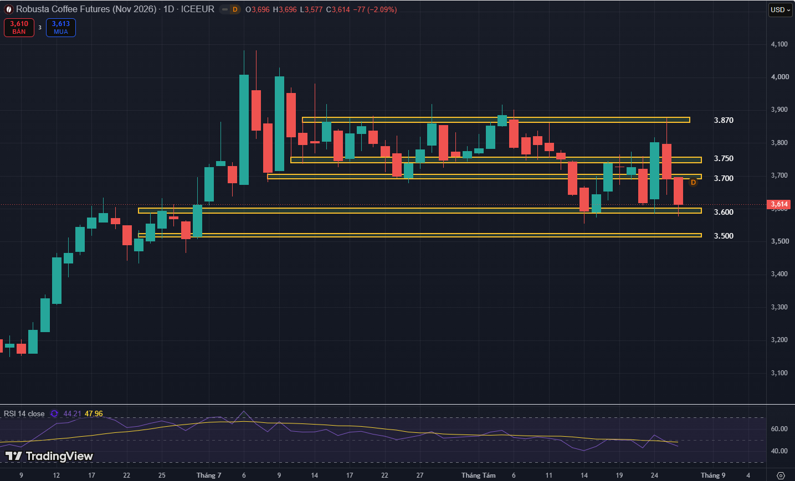
Task: Open chart settings gear at the bottom-right corner
Action: pyautogui.click(x=781, y=475)
